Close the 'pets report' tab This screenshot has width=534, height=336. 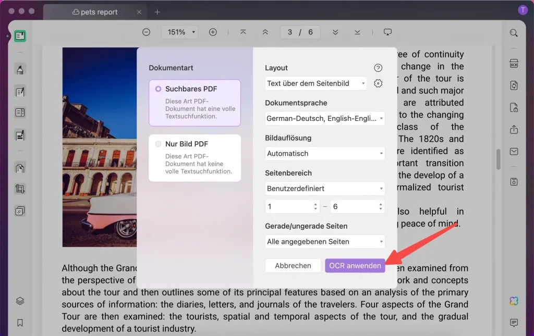(x=139, y=12)
